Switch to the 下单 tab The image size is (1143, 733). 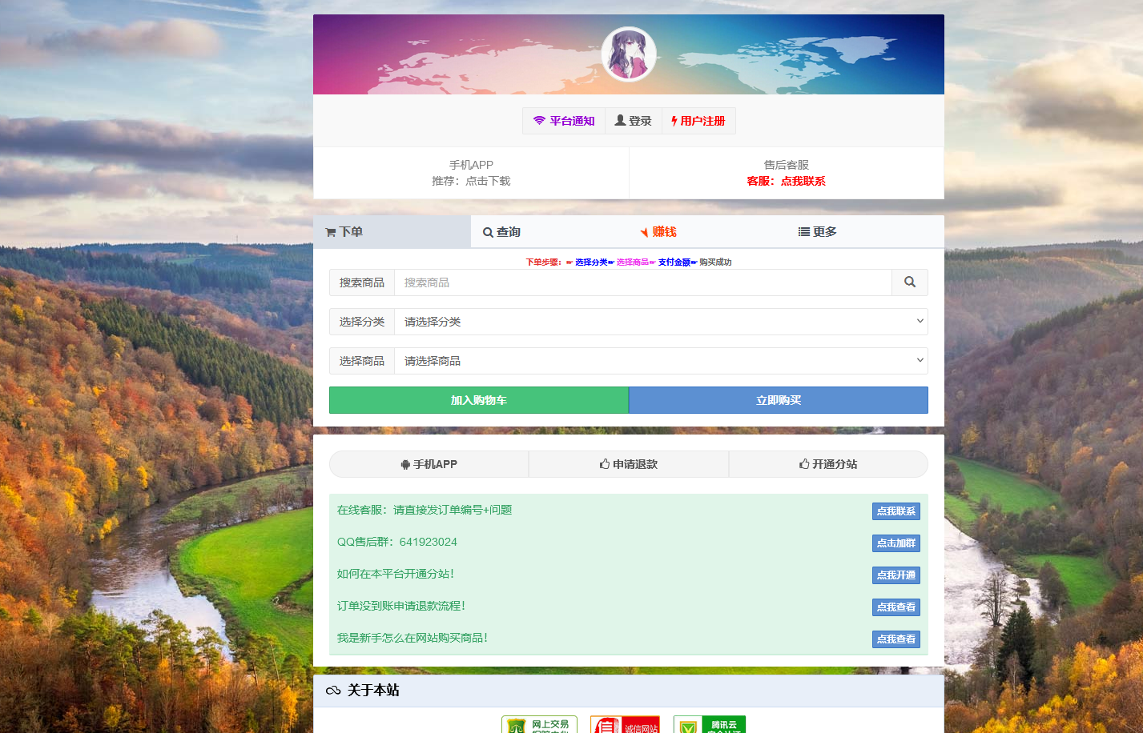(x=392, y=231)
